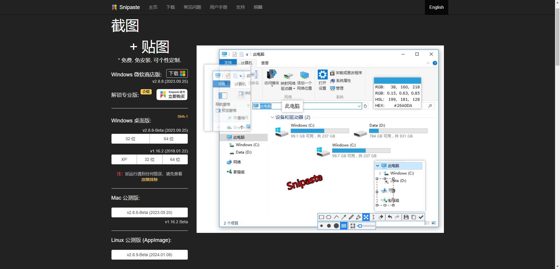
Task: Click the Snipaste logo in the navbar
Action: [126, 7]
